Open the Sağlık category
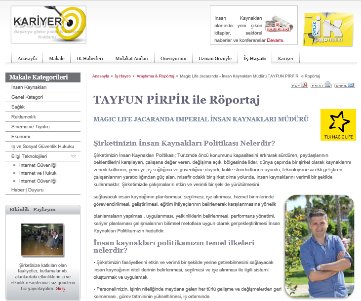The width and height of the screenshot is (361, 301). coord(18,107)
